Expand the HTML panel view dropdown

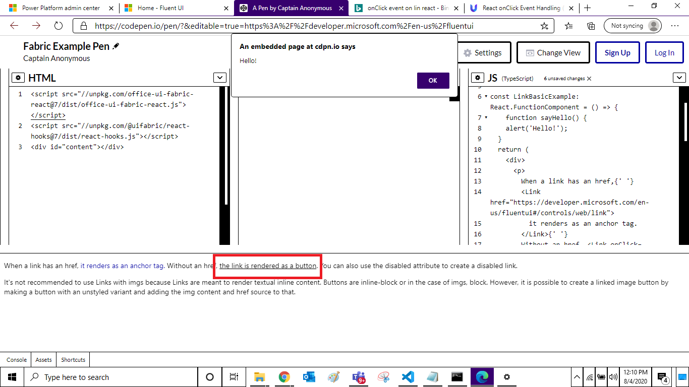219,78
